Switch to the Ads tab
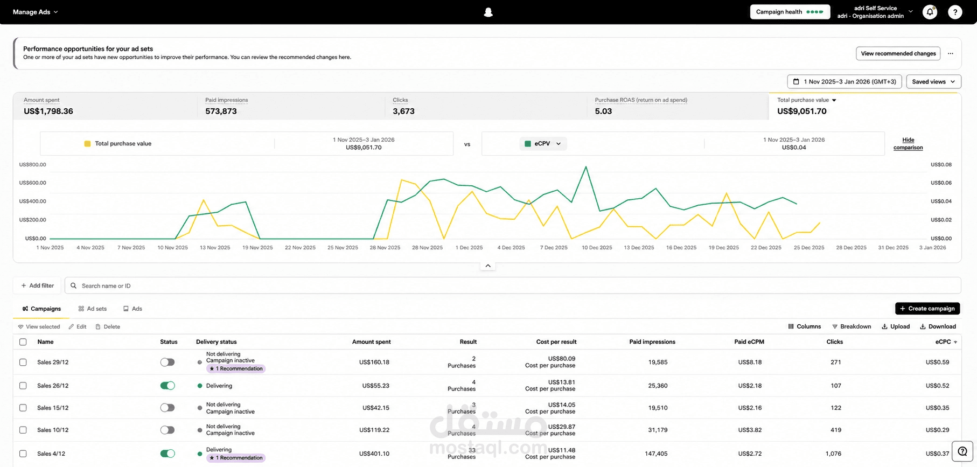 [x=132, y=309]
